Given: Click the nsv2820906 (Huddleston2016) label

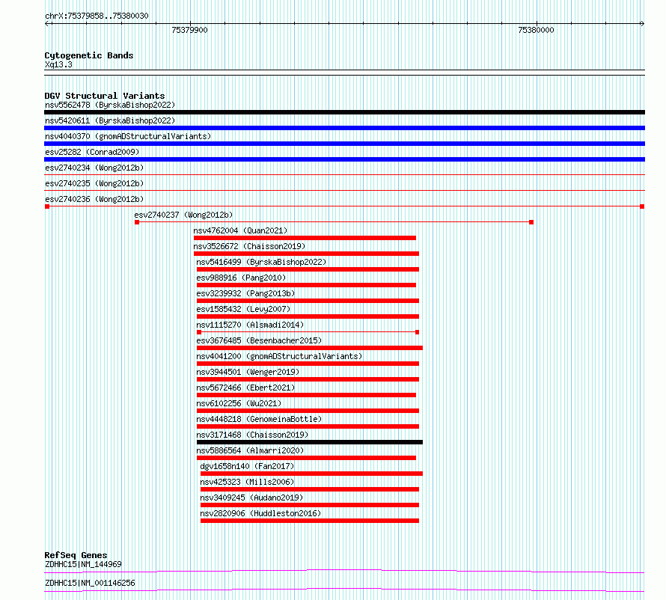Looking at the screenshot, I should [260, 513].
